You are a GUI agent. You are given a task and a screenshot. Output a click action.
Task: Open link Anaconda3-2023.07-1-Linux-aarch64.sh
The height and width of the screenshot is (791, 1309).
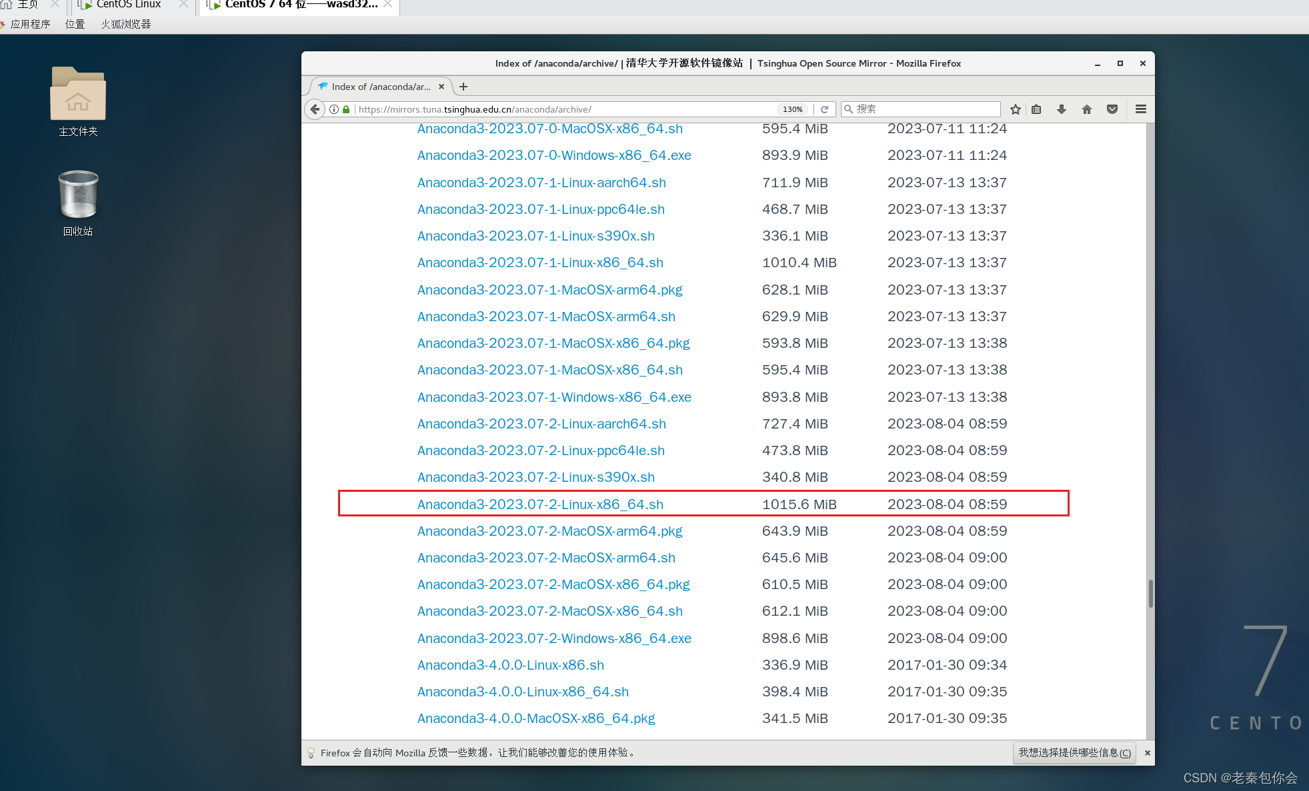click(x=541, y=183)
